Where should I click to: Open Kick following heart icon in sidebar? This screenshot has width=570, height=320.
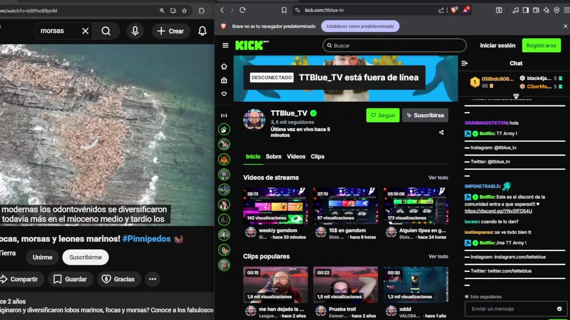(x=224, y=94)
